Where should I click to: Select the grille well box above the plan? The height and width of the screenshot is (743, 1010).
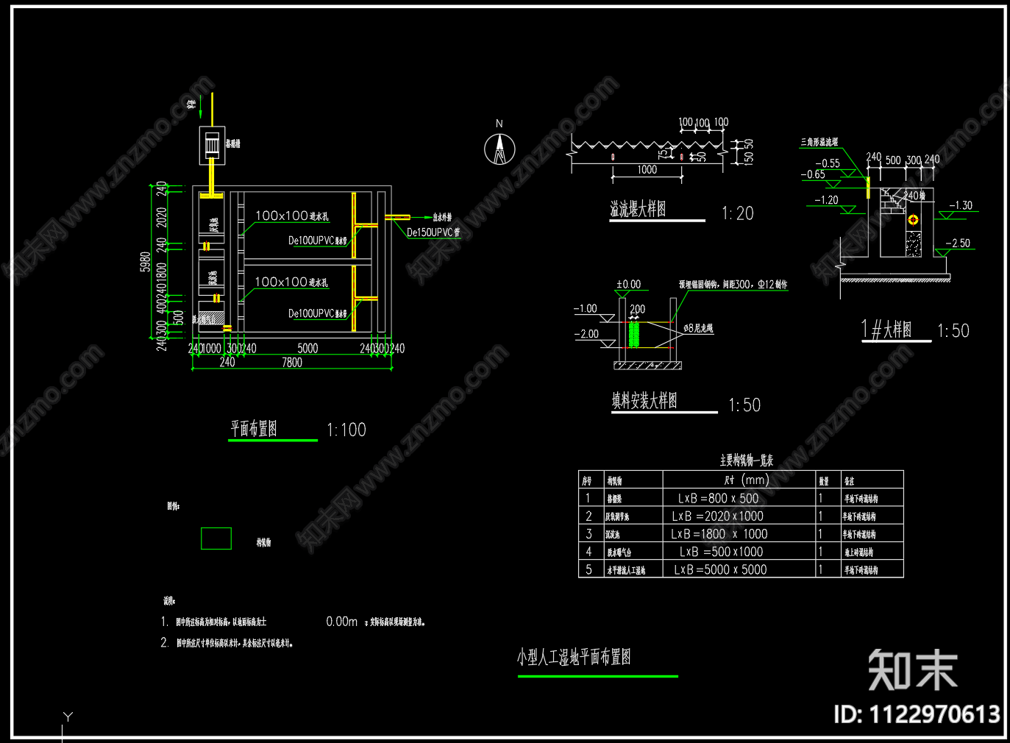click(x=212, y=144)
